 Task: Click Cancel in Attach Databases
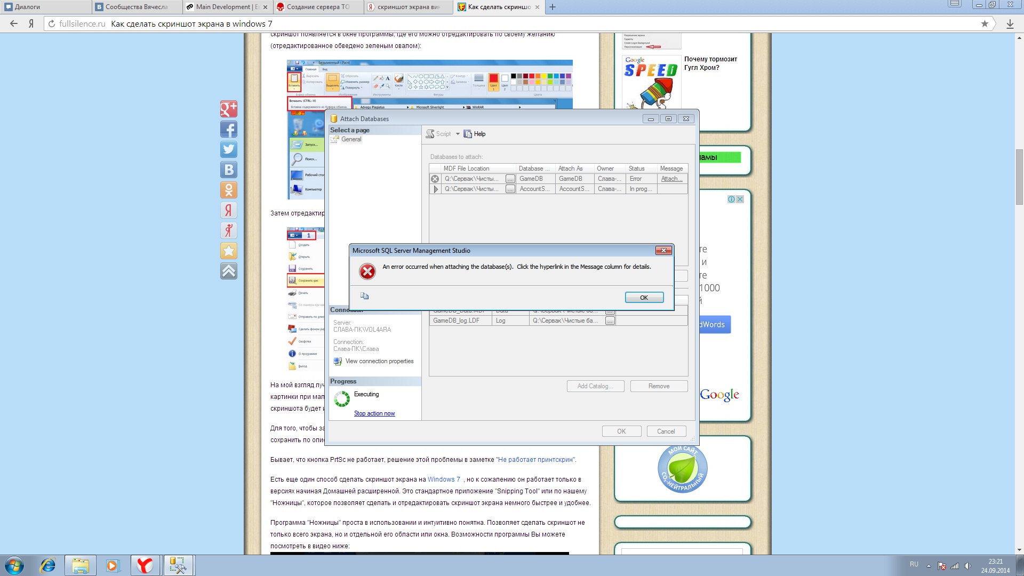pyautogui.click(x=666, y=431)
